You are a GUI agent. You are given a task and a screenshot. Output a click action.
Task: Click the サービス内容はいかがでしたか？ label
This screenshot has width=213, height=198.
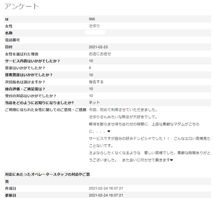tap(32, 61)
